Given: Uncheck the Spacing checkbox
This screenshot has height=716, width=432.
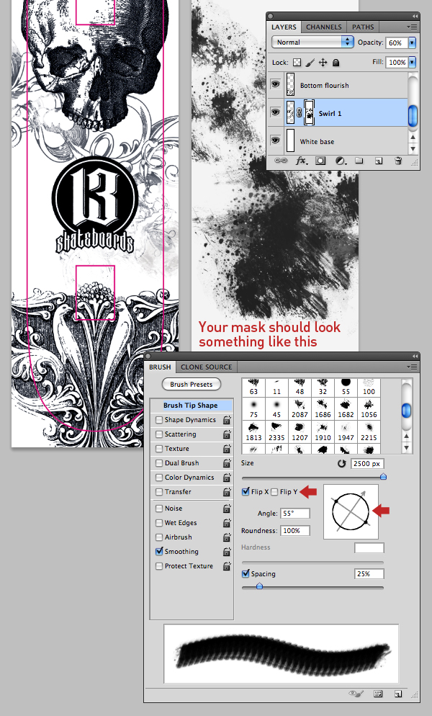Looking at the screenshot, I should pos(246,573).
